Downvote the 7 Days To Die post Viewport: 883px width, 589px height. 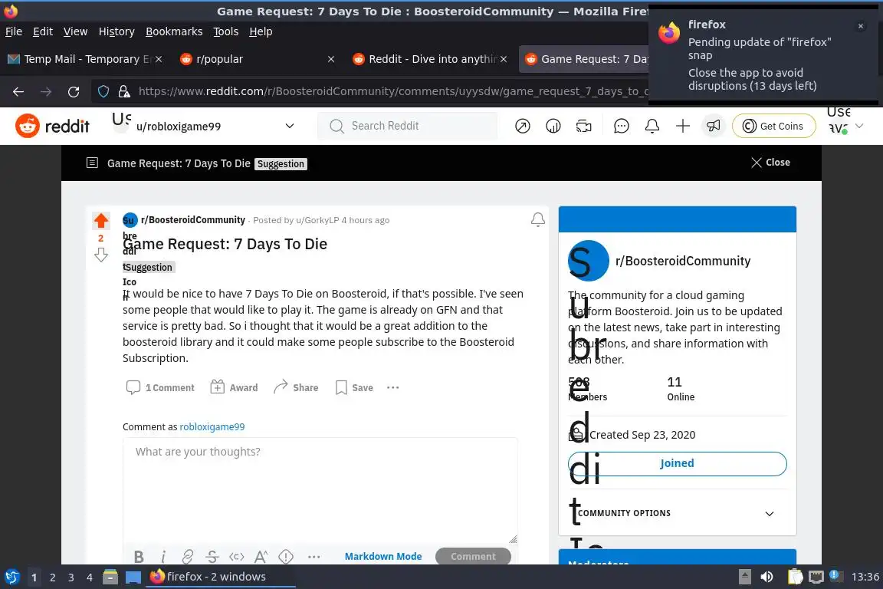[101, 255]
